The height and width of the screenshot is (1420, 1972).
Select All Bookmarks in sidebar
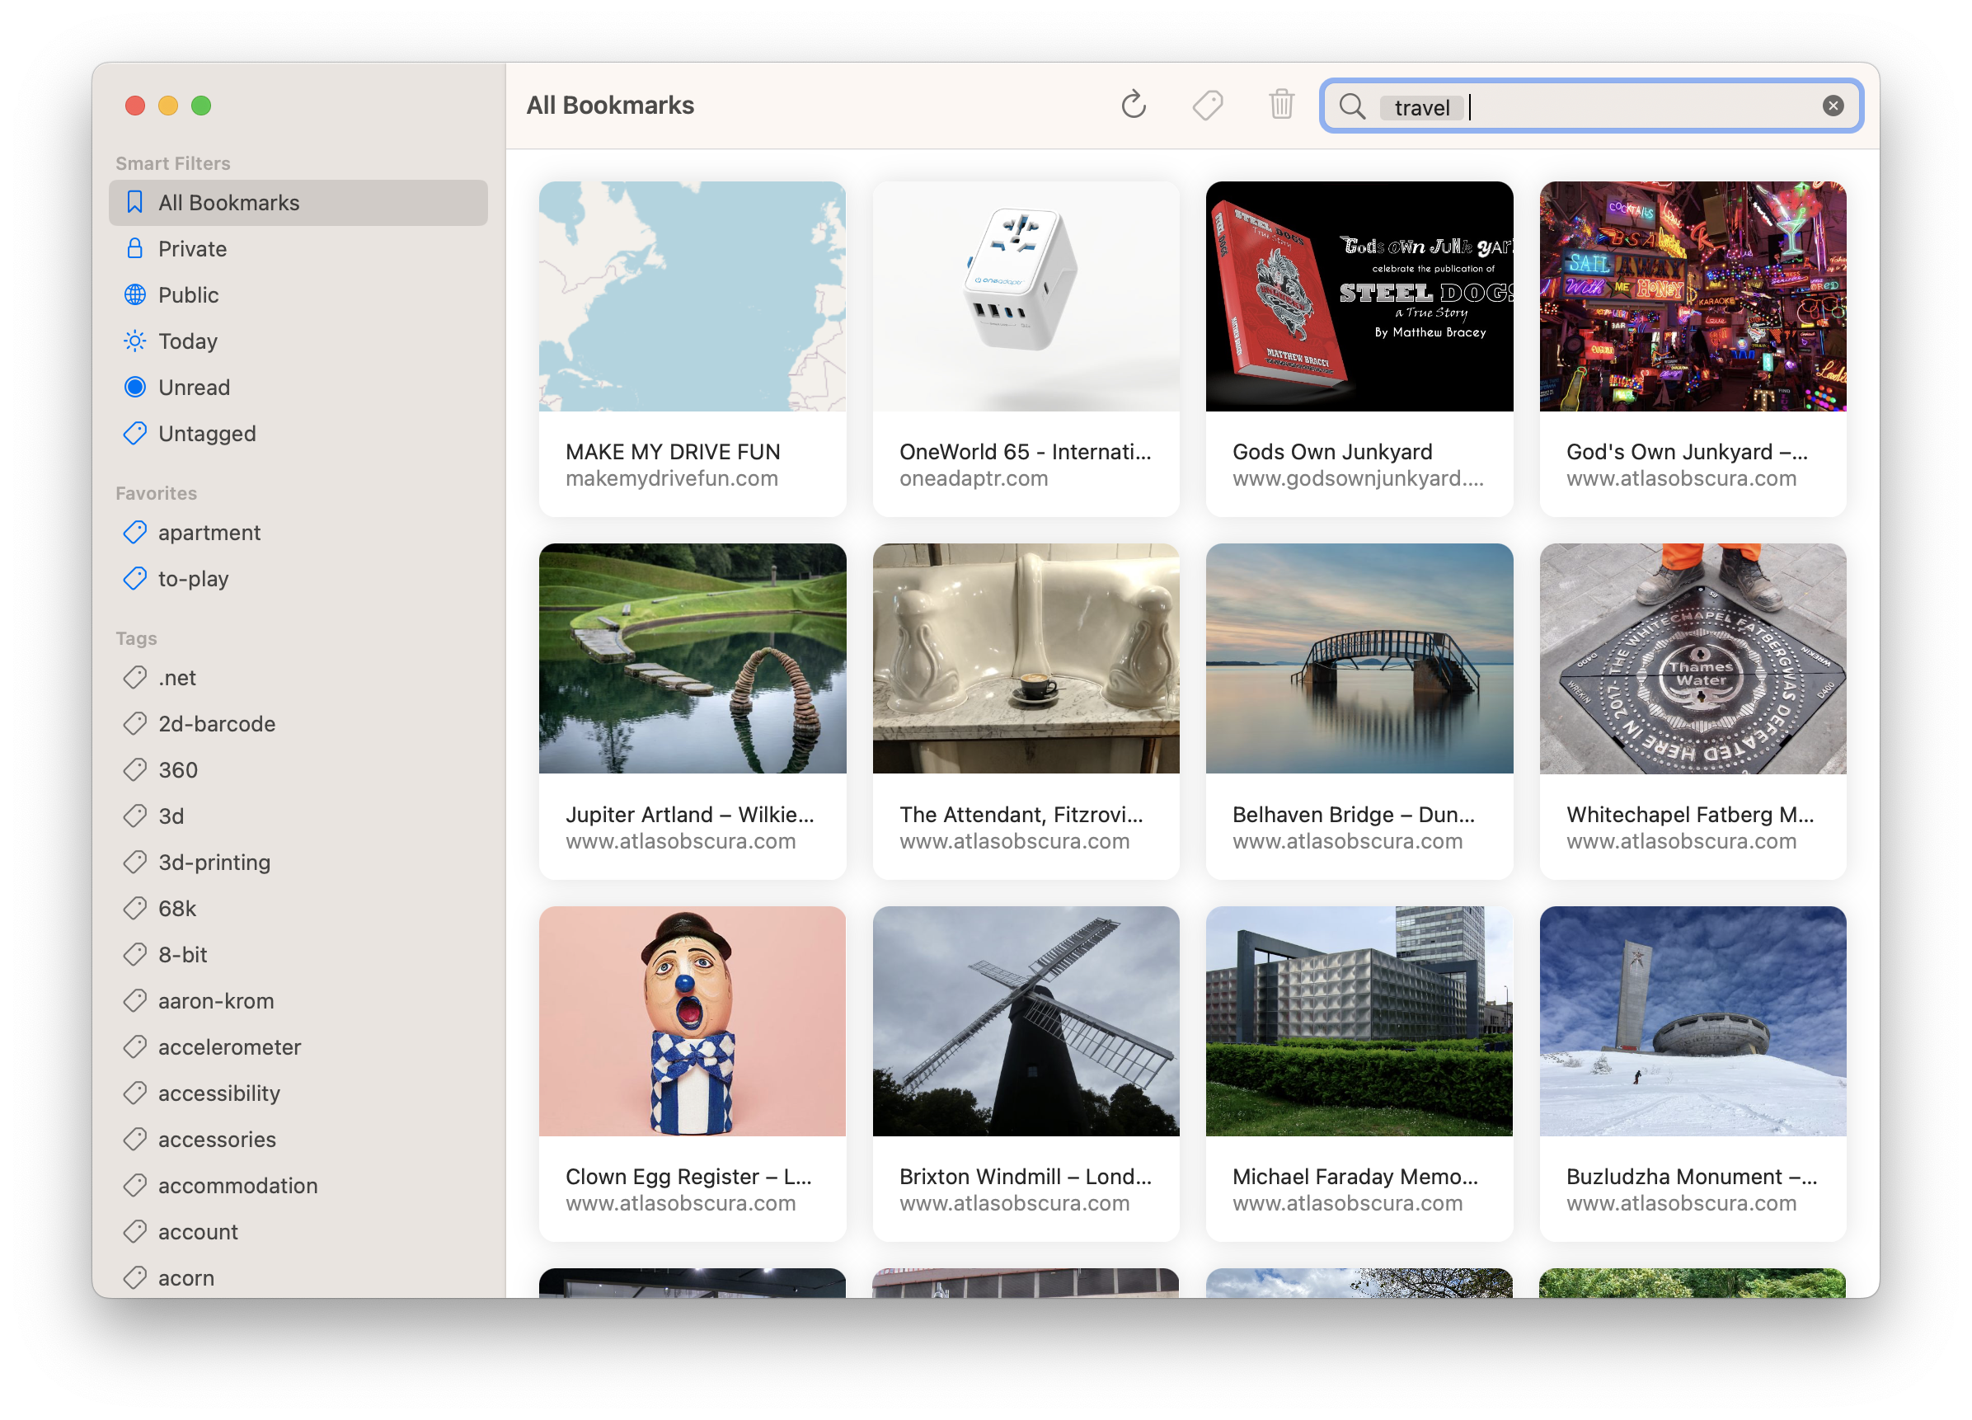point(228,203)
